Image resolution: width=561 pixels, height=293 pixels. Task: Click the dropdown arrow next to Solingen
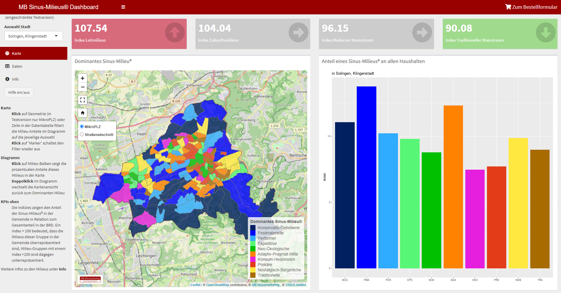56,36
